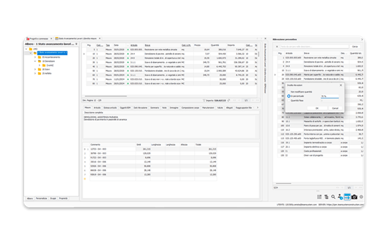Close the Incolla rilevazioni dialog
Image resolution: width=386 pixels, height=243 pixels.
(x=340, y=85)
